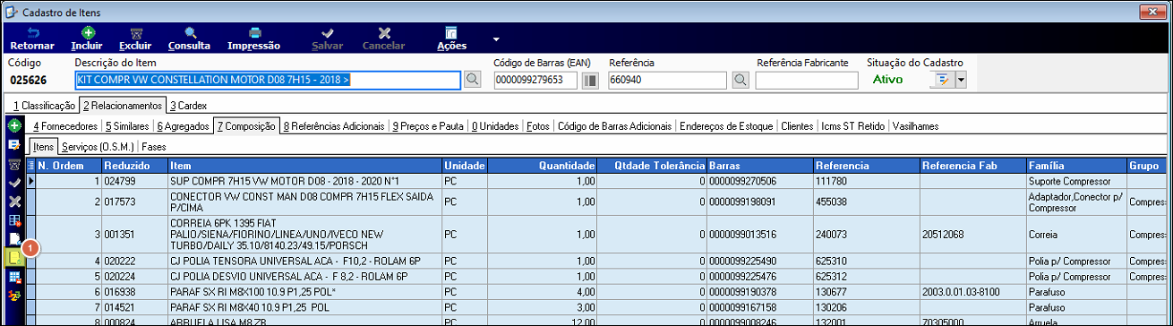
Task: Click the table grid icon under yellow note
Action: (14, 277)
